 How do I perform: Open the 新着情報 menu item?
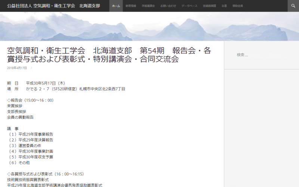[x=131, y=6]
